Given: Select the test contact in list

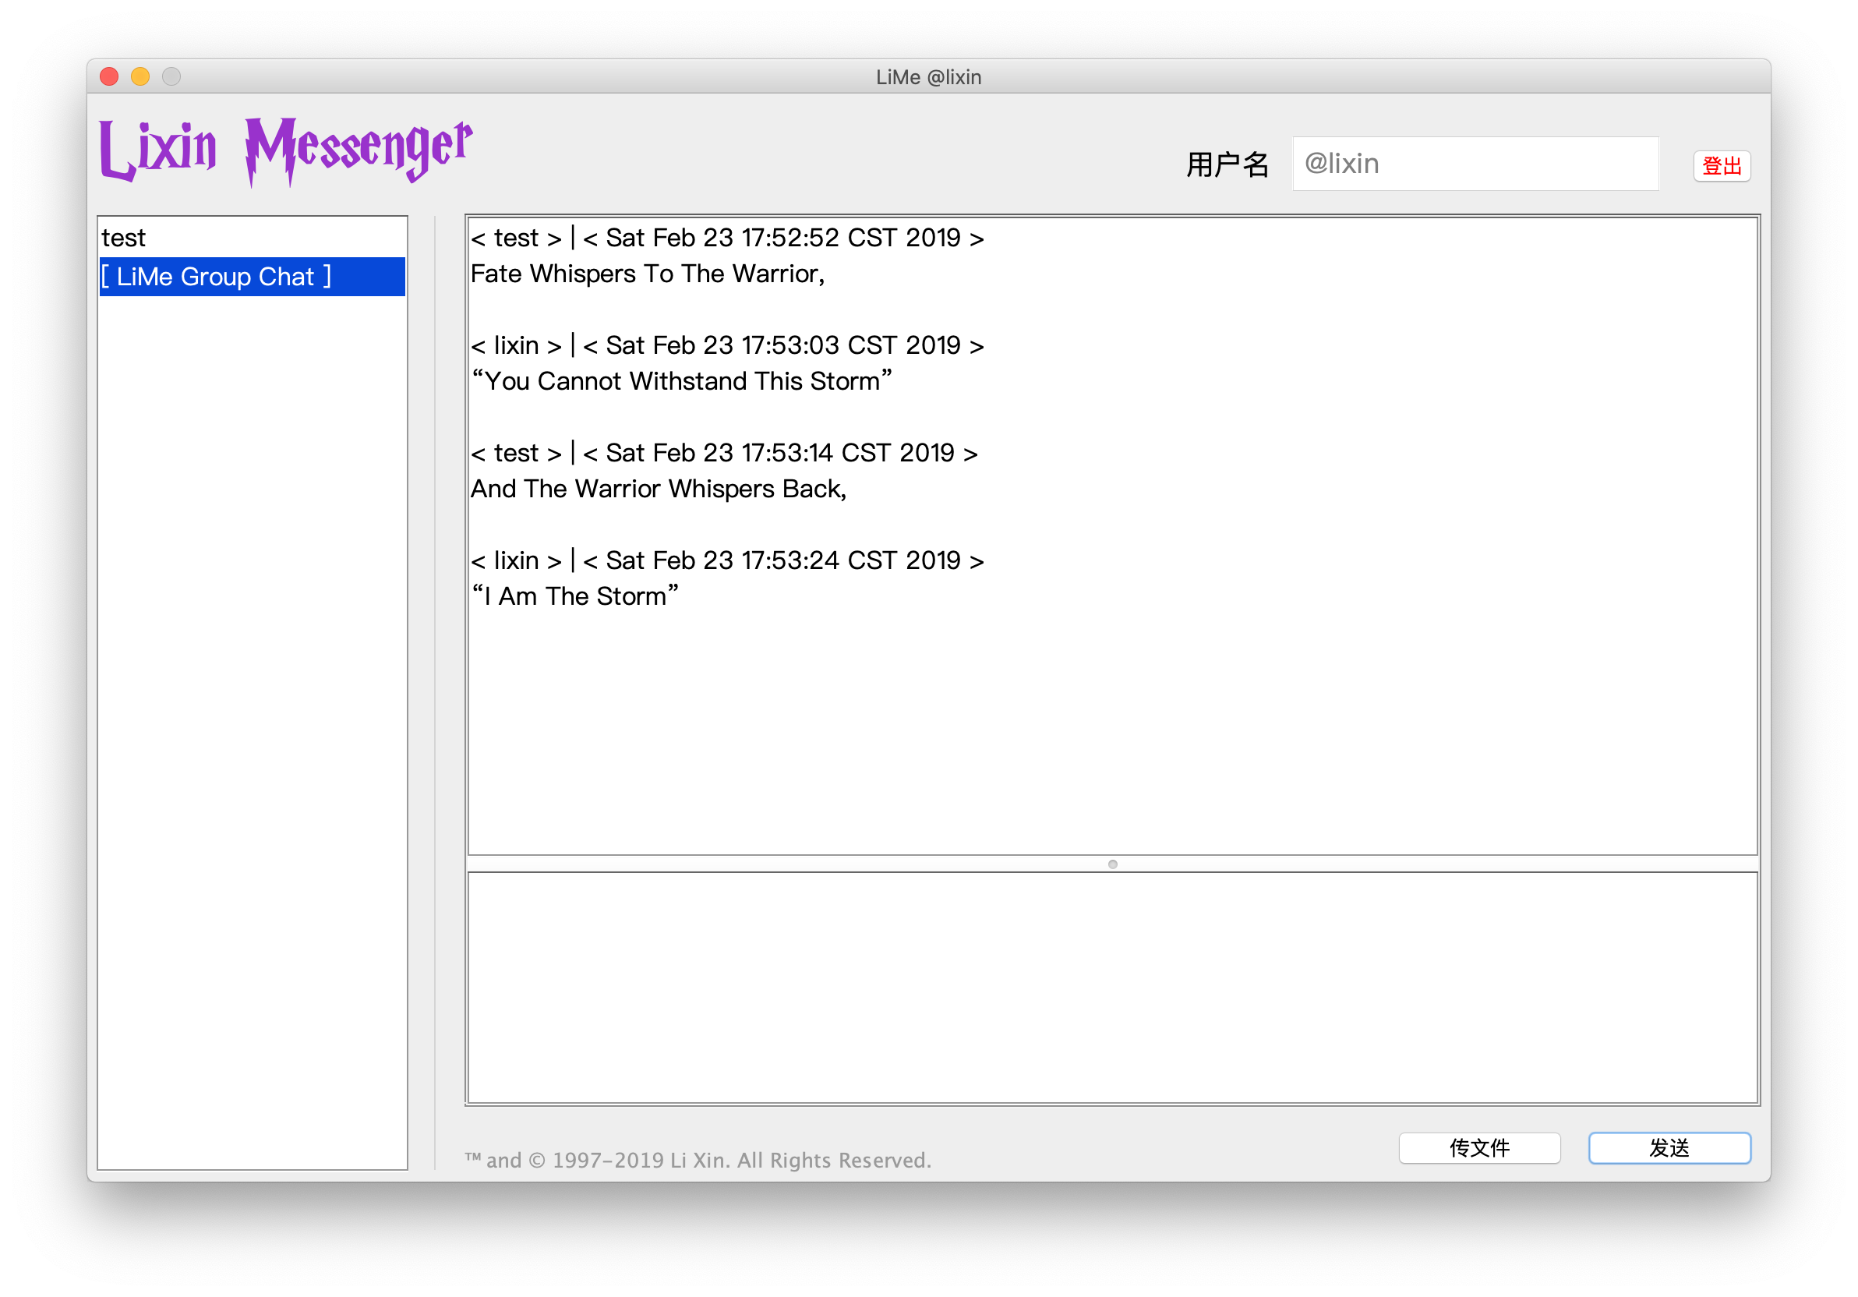Looking at the screenshot, I should coord(124,238).
